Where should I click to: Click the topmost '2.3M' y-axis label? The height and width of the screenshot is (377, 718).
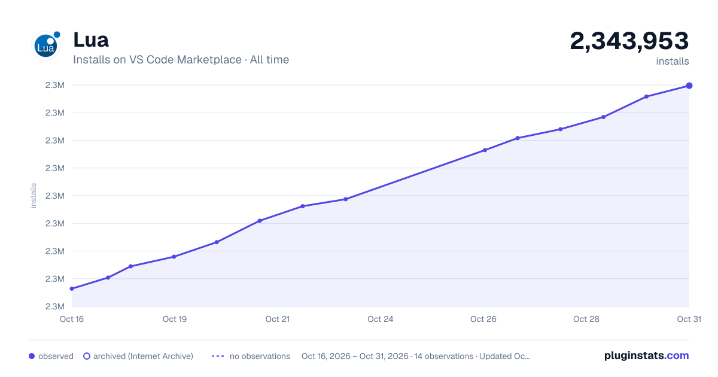55,85
